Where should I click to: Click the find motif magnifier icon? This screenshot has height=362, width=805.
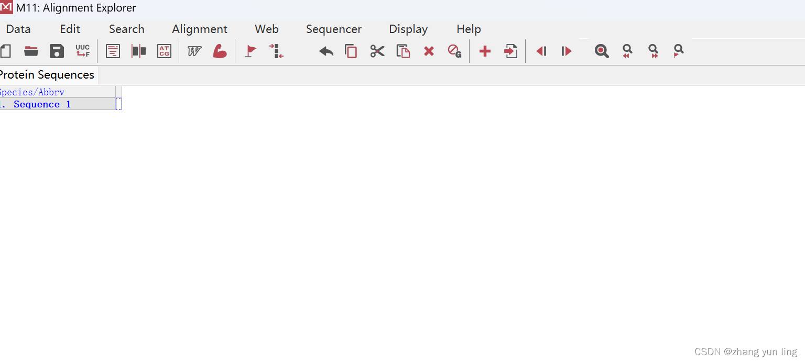point(602,51)
